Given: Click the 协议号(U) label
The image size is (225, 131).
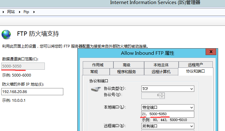Looking at the screenshot, I should 113,95.
